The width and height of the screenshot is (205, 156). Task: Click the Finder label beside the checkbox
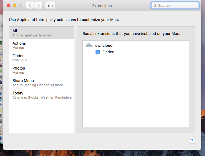pyautogui.click(x=108, y=52)
